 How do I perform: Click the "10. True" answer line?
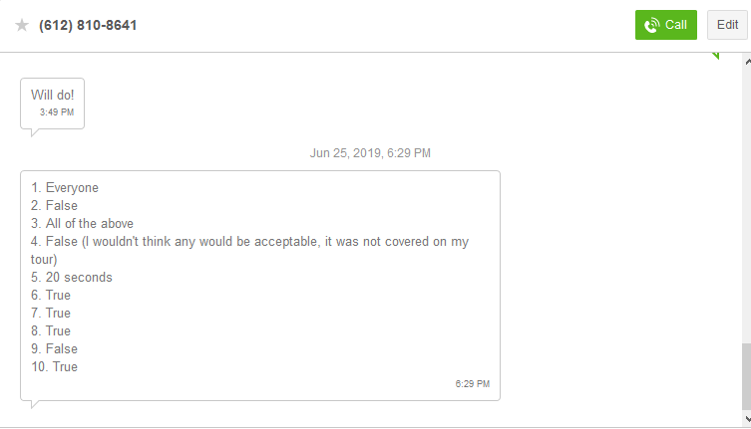point(54,366)
